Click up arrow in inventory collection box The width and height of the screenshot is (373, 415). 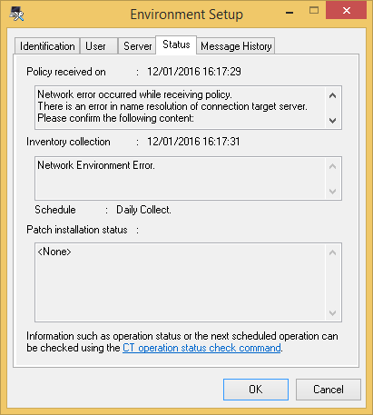point(333,166)
